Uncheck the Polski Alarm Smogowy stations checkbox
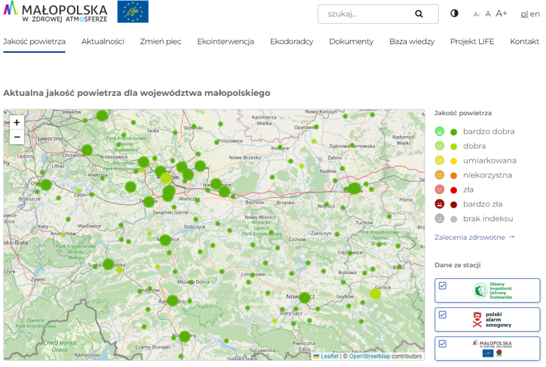This screenshot has height=367, width=546. (442, 315)
